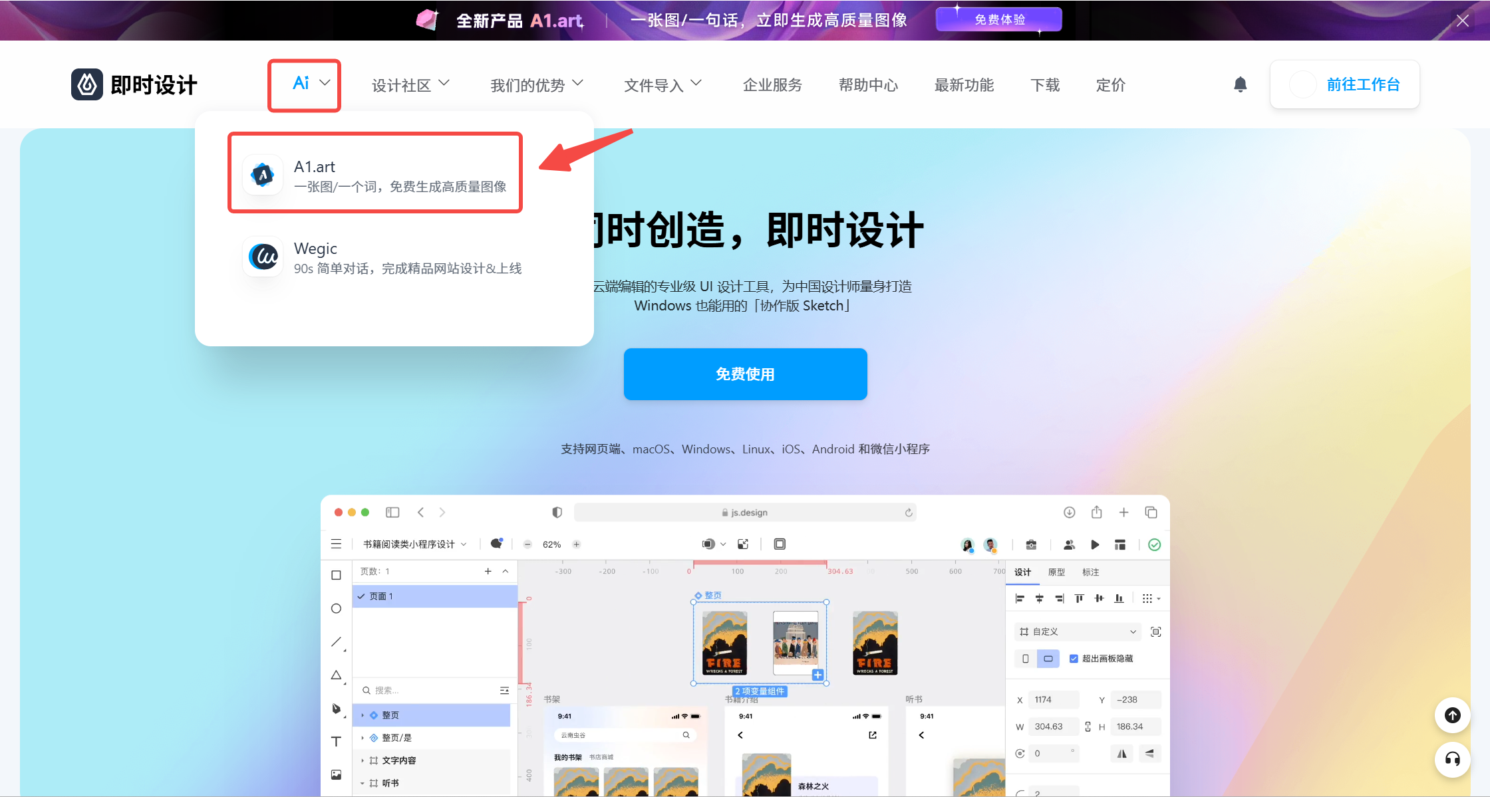
Task: Click the play prototype icon
Action: coord(1095,544)
